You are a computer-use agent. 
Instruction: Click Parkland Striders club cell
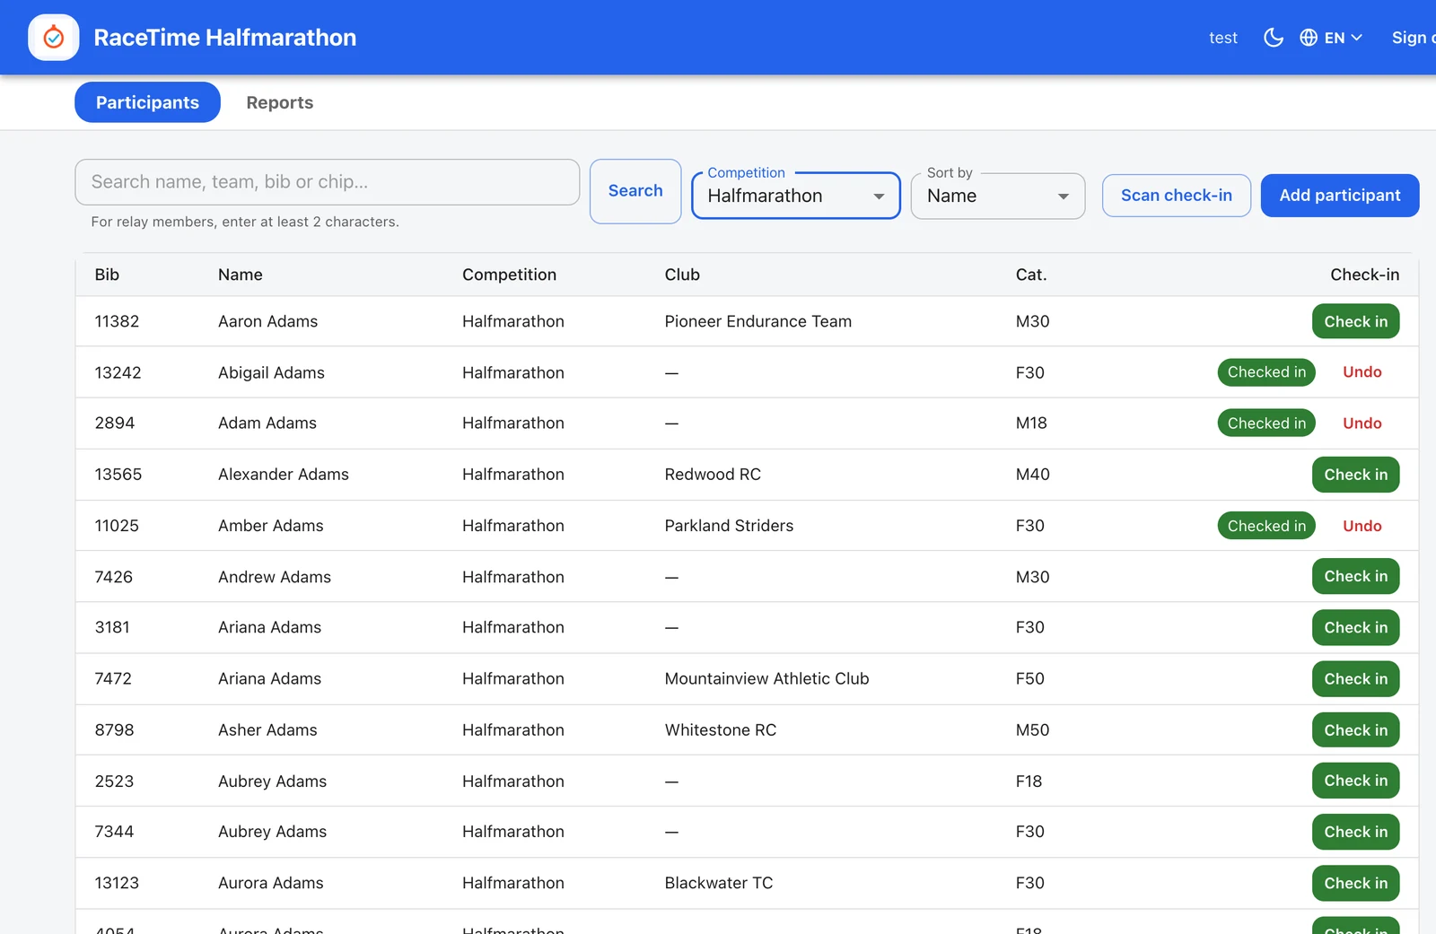(x=729, y=526)
